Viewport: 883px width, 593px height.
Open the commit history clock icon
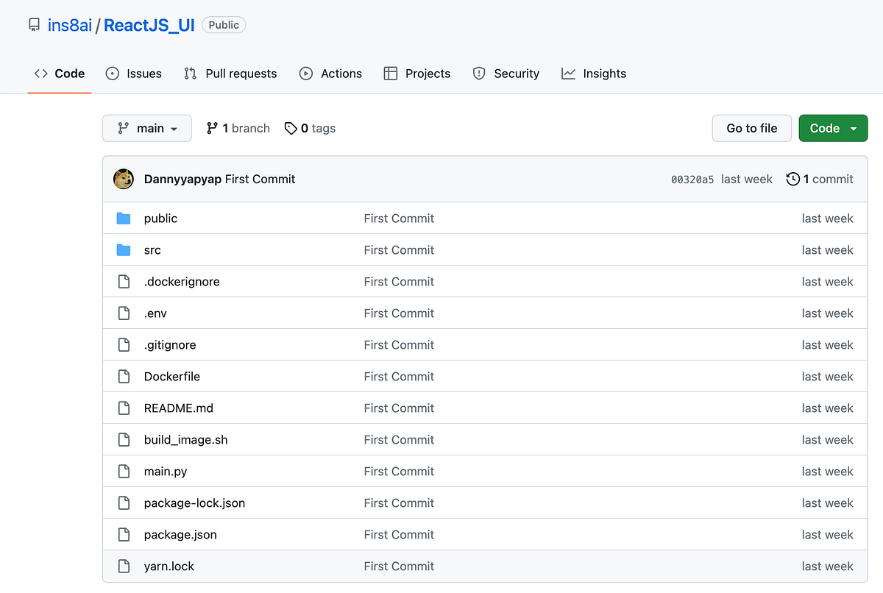point(792,178)
